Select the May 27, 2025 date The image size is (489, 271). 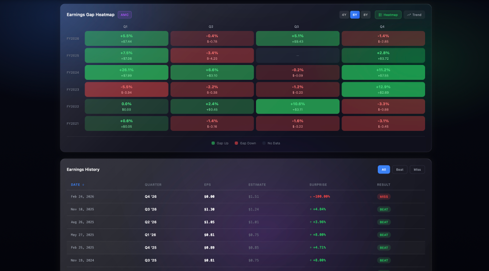click(82, 235)
